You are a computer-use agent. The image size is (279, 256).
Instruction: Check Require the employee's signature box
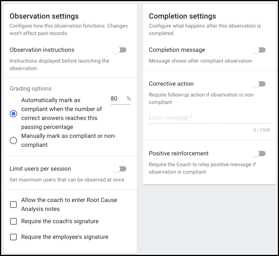pyautogui.click(x=13, y=237)
